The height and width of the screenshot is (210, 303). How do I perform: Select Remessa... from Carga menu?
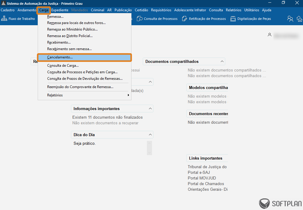[85, 17]
